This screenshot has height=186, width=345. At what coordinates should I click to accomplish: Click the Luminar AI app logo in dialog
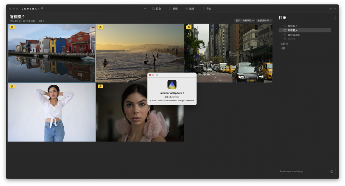tap(172, 84)
